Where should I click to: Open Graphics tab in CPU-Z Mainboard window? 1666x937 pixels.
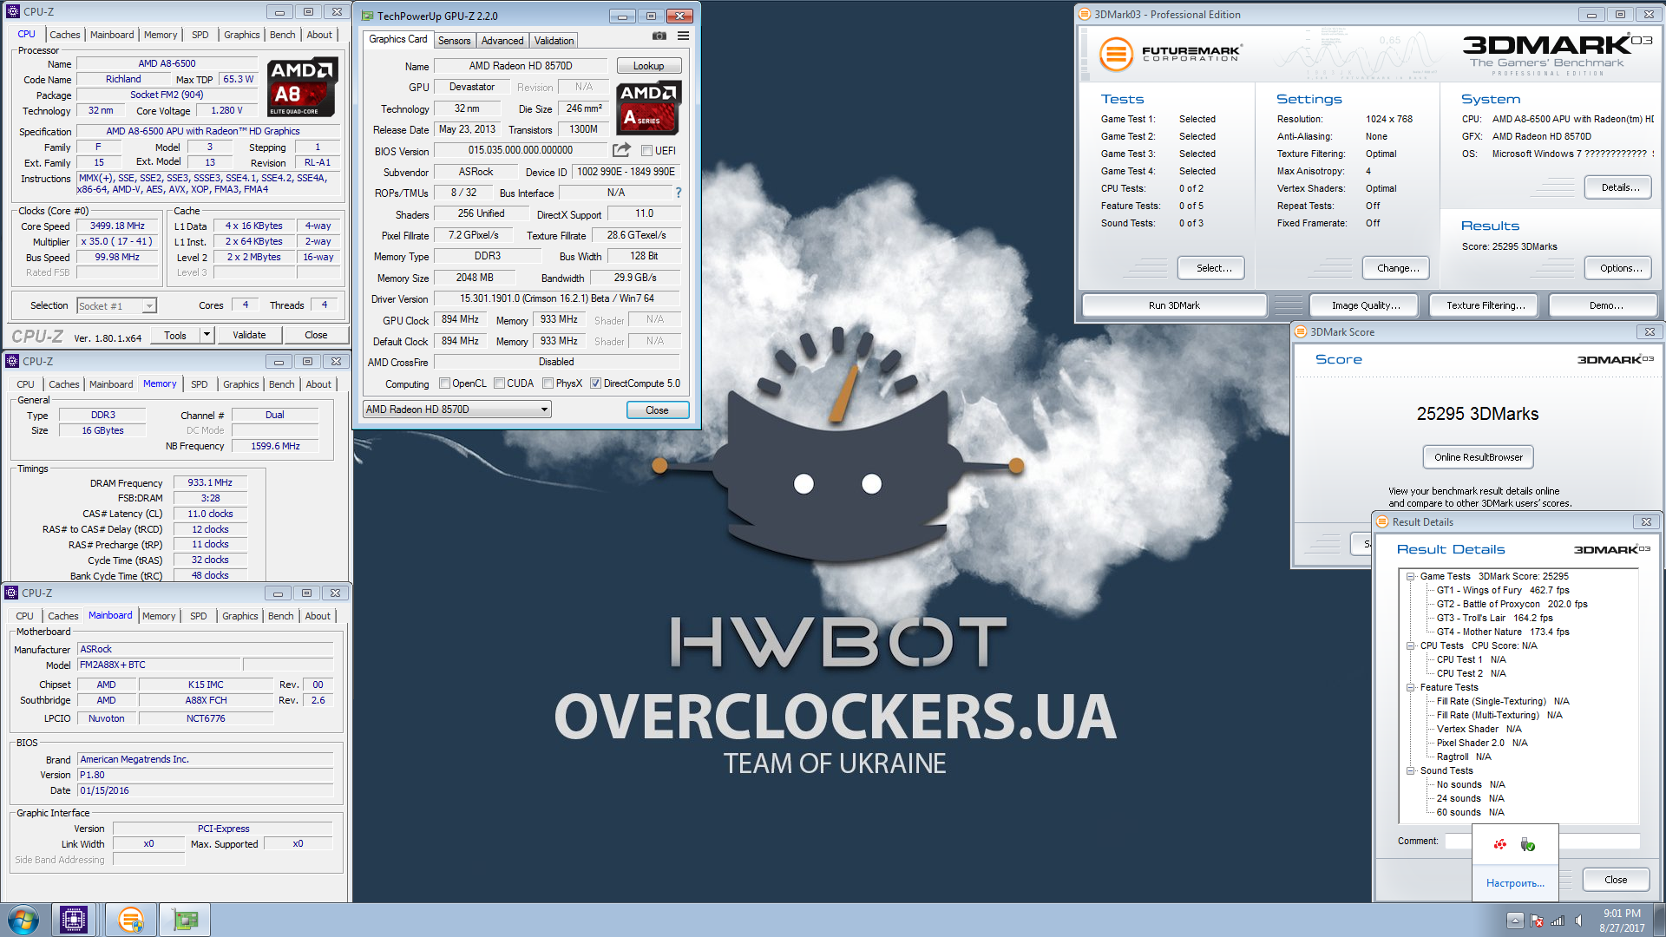click(x=239, y=616)
